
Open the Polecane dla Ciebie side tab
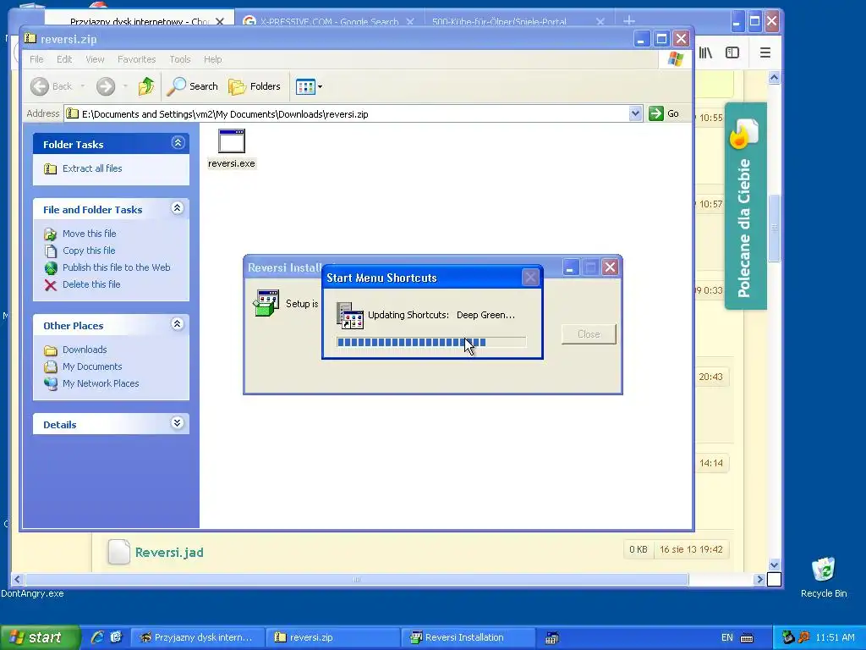(x=746, y=206)
